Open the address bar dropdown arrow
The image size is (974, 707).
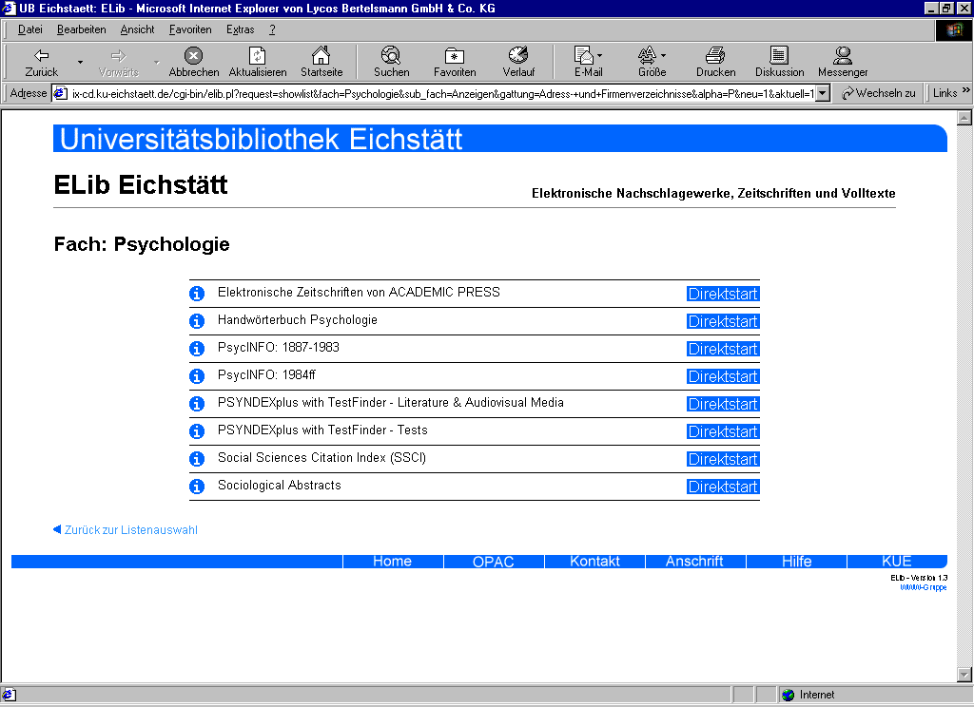(x=823, y=94)
